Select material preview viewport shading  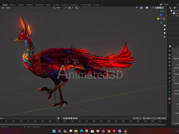(160, 8)
